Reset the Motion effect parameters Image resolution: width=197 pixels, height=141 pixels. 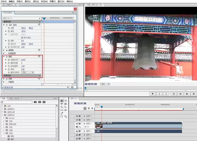click(39, 25)
